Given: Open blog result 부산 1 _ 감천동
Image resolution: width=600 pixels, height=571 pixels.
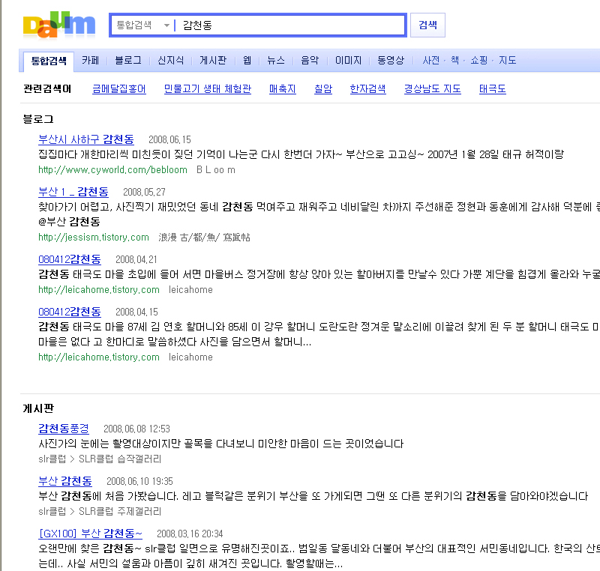Looking at the screenshot, I should pos(73,192).
